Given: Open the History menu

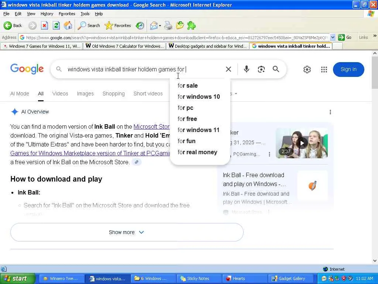Looking at the screenshot, I should click(x=47, y=14).
